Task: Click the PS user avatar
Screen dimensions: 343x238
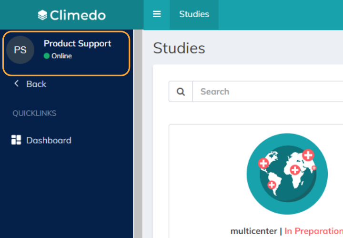Action: [x=20, y=50]
